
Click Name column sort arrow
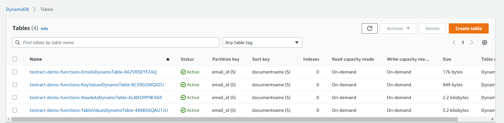(x=168, y=59)
